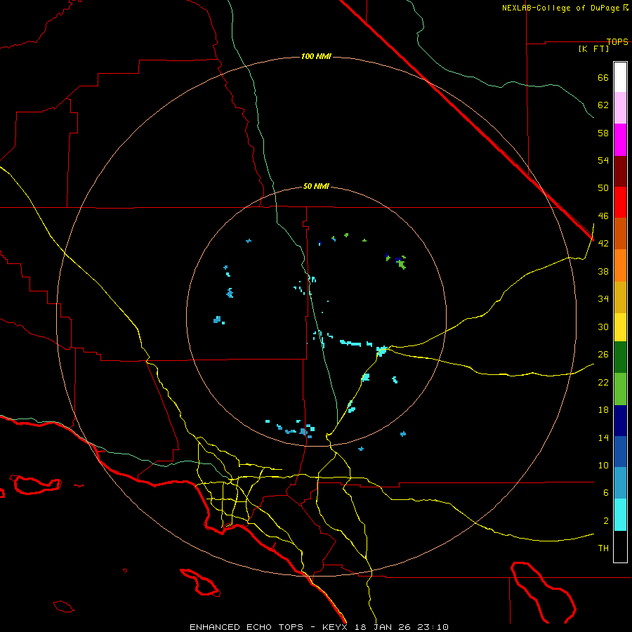Click the [K FT] units label

[x=593, y=48]
